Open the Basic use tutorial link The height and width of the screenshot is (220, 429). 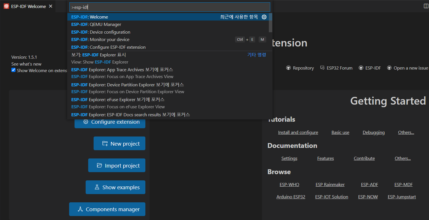(x=340, y=133)
